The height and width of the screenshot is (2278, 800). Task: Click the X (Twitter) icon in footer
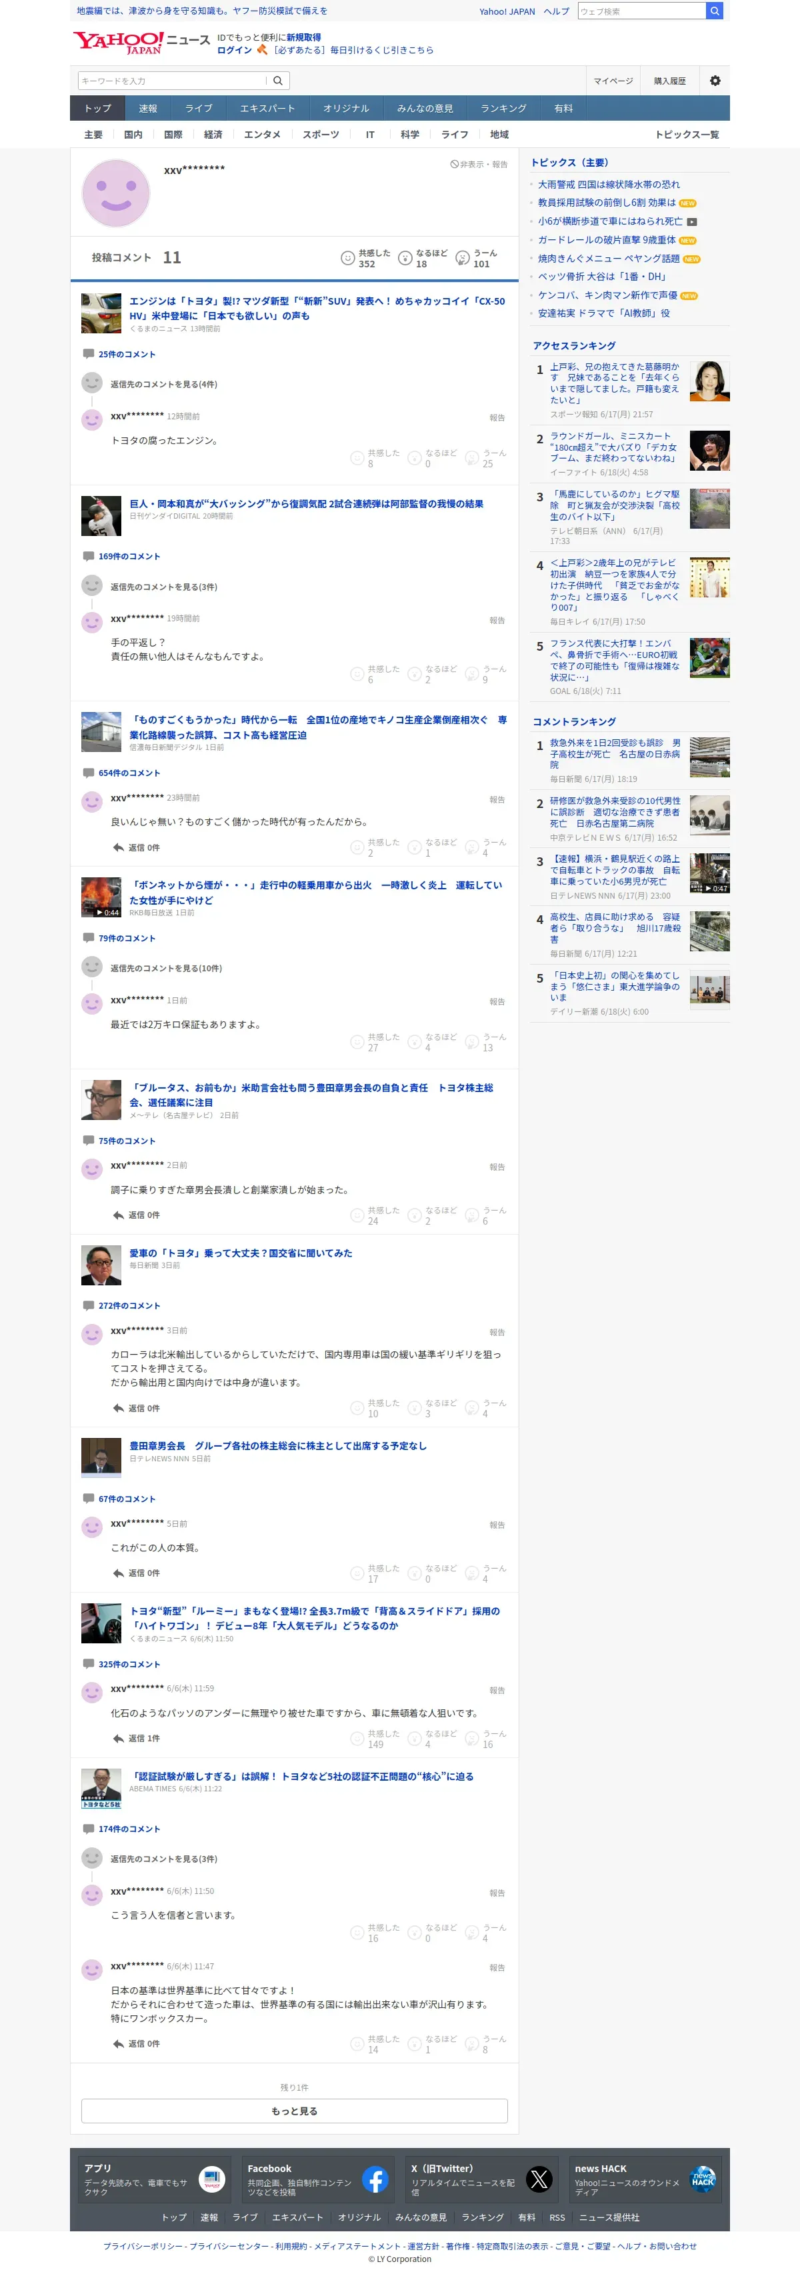539,2179
